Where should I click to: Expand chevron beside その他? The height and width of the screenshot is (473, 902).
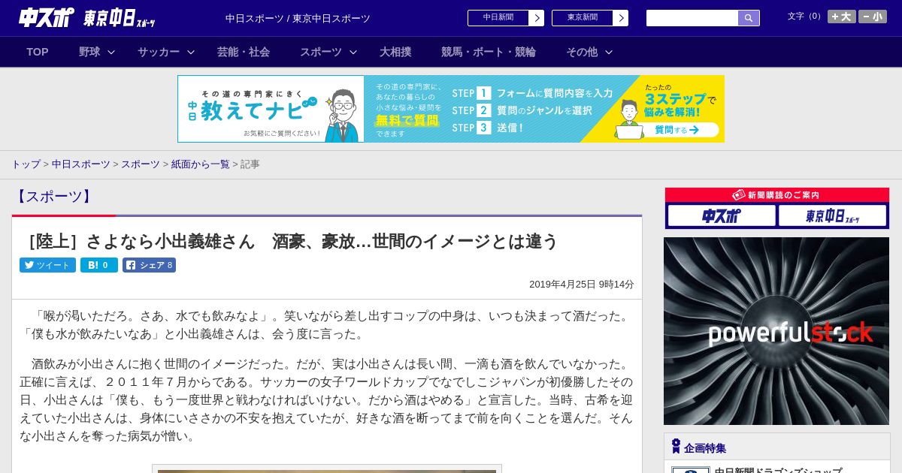click(x=609, y=52)
